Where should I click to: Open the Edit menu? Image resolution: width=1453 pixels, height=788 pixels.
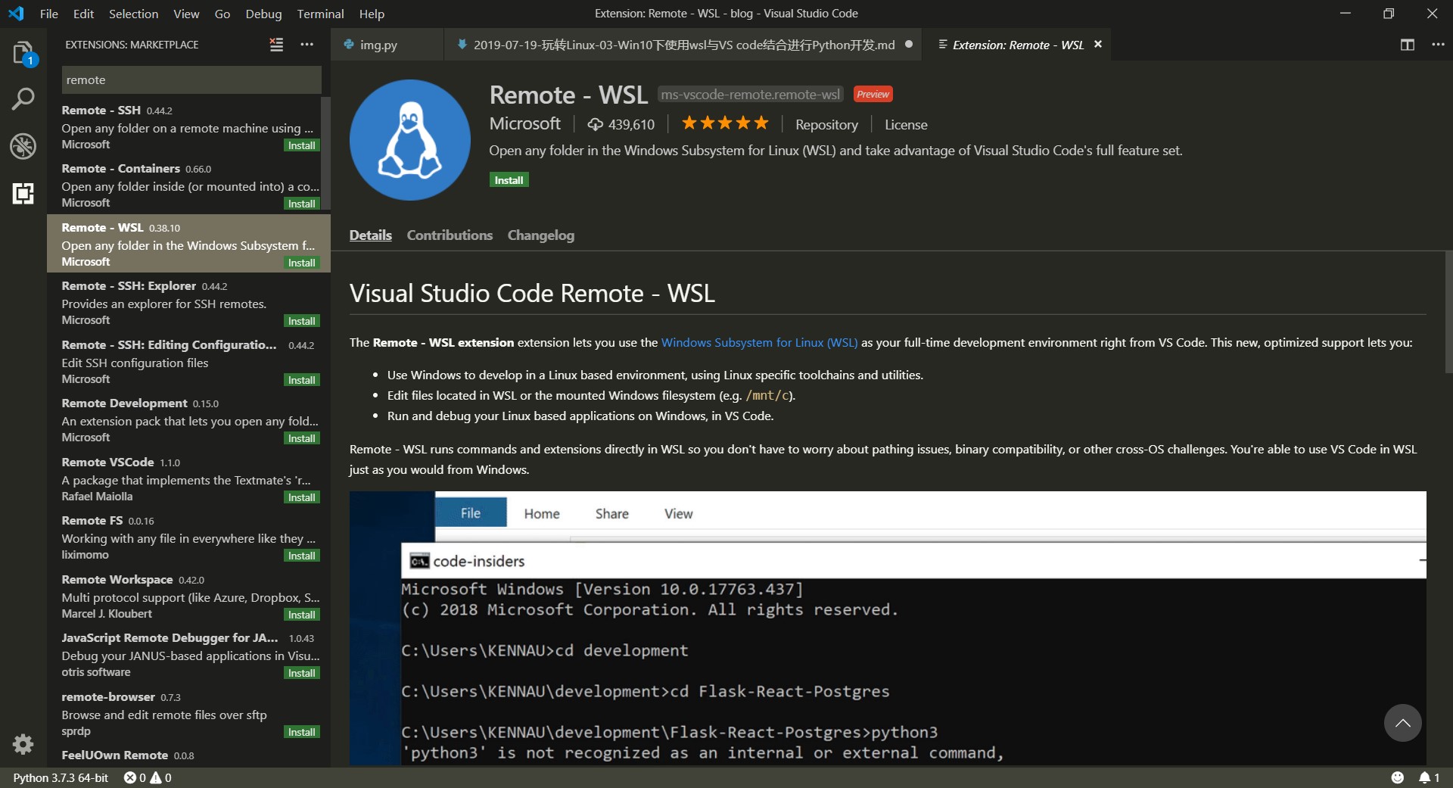[83, 14]
